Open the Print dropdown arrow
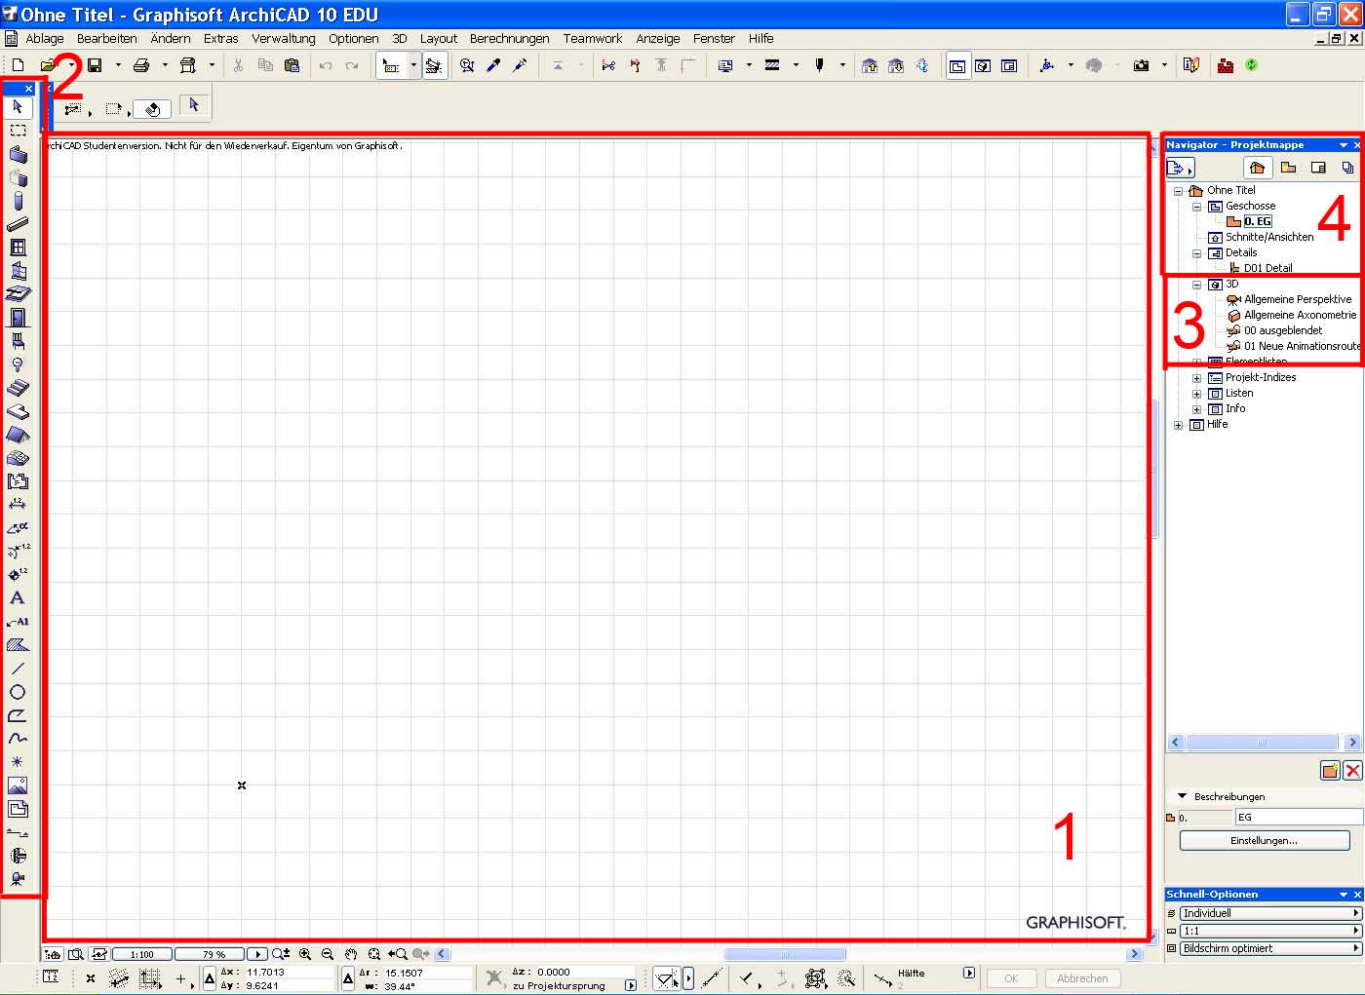 tap(165, 65)
